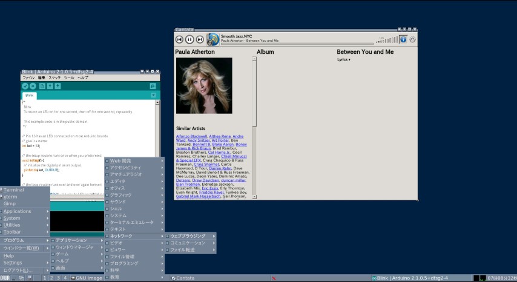The image size is (517, 282).
Task: Open Cantata settings gear menu
Action: pyautogui.click(x=412, y=39)
